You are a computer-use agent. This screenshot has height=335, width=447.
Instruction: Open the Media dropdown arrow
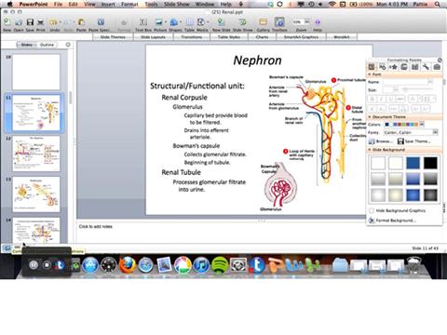(208, 22)
